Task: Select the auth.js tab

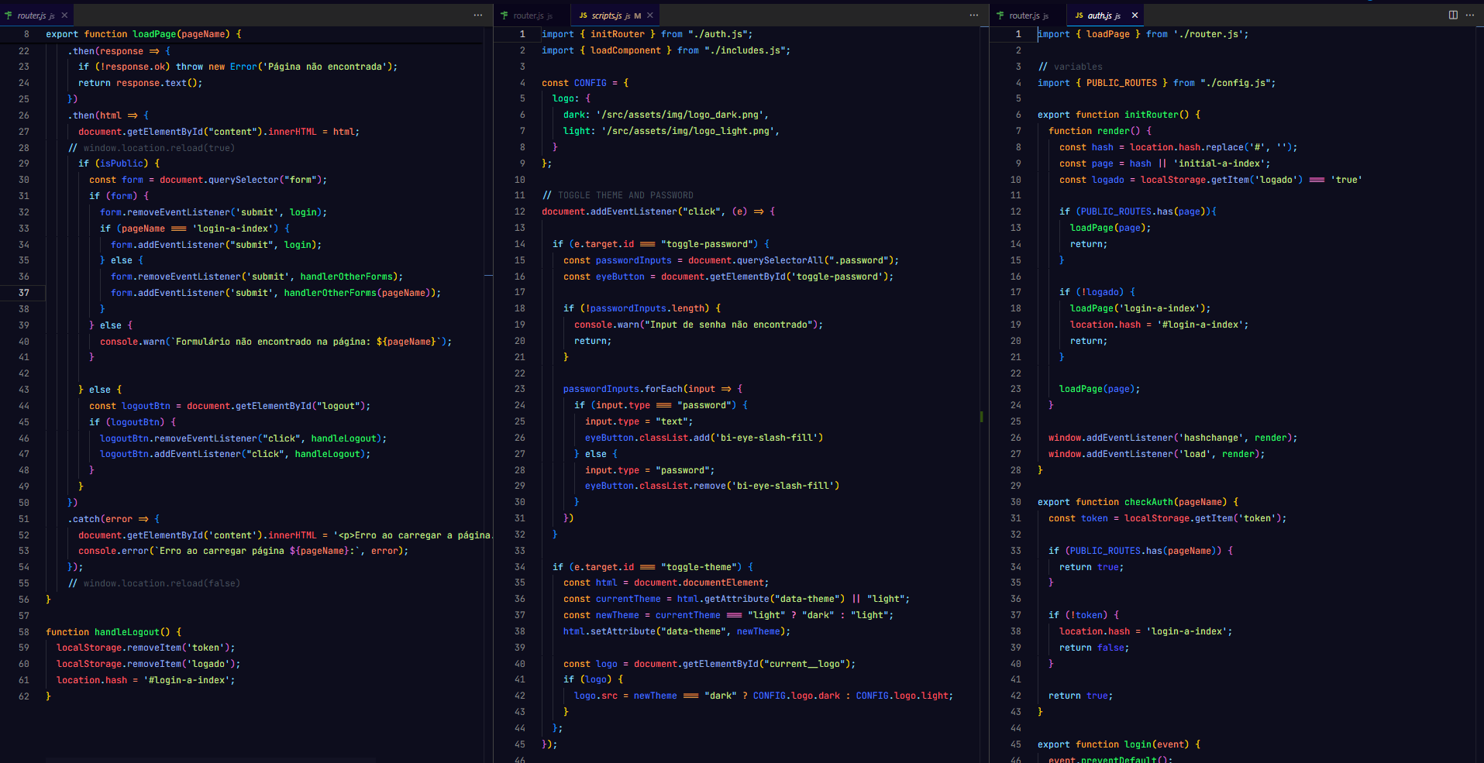Action: pyautogui.click(x=1105, y=15)
